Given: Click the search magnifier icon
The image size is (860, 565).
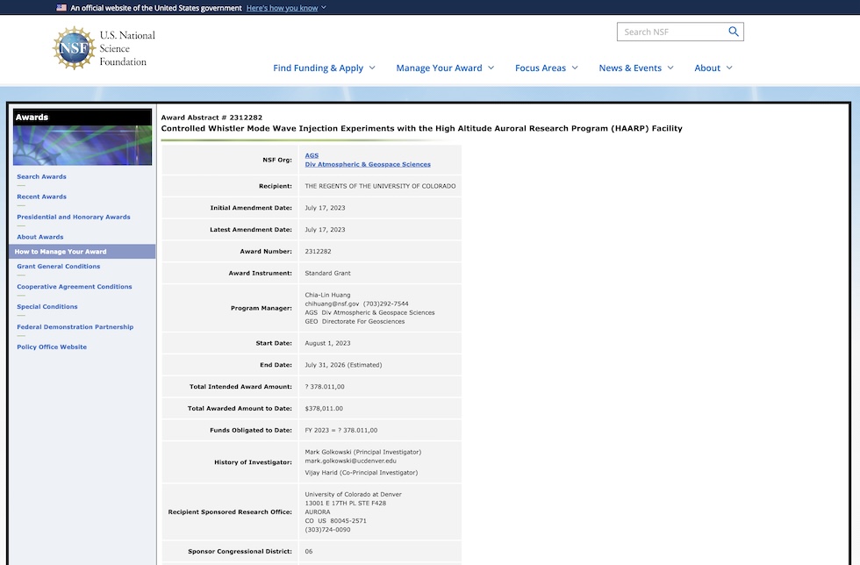Looking at the screenshot, I should pyautogui.click(x=734, y=32).
